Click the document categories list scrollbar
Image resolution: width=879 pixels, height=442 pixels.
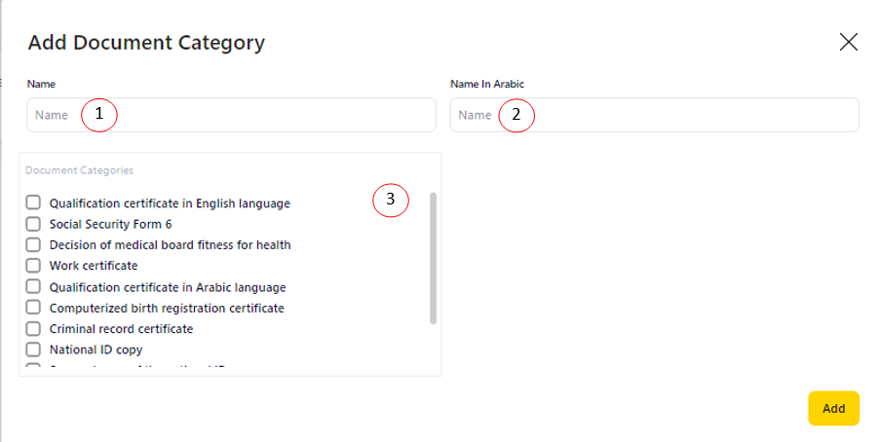433,258
